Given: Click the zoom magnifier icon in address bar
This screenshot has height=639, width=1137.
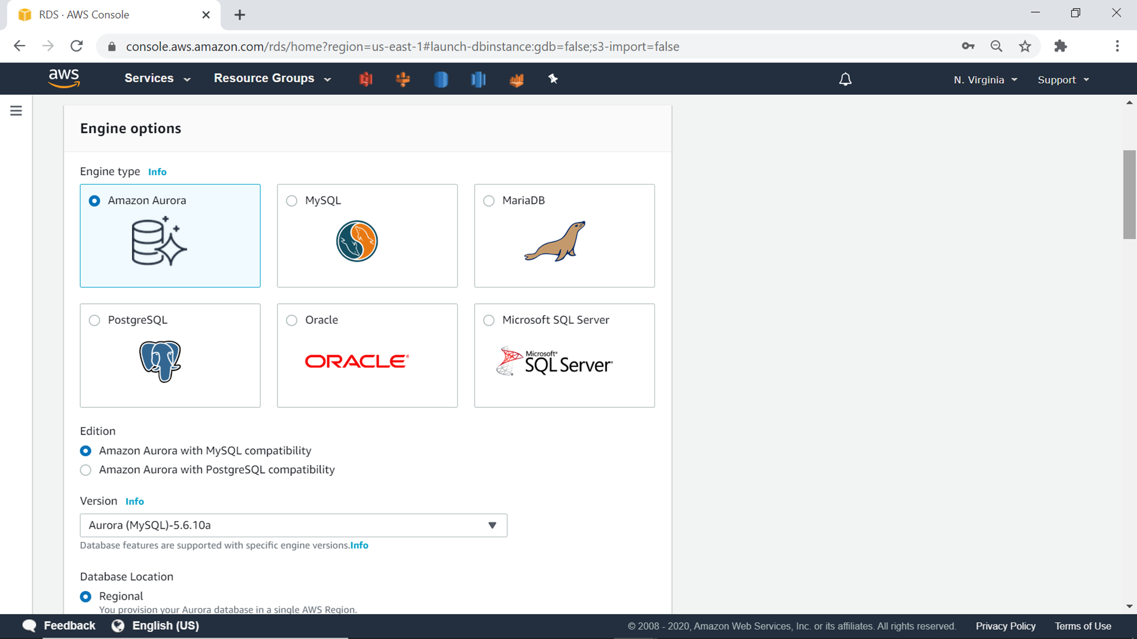Looking at the screenshot, I should tap(996, 47).
